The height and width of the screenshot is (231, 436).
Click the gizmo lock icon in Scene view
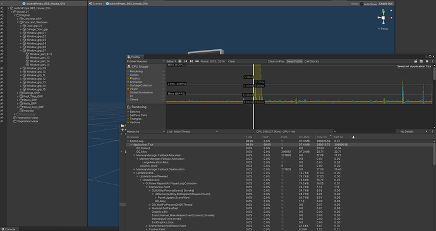[391, 11]
